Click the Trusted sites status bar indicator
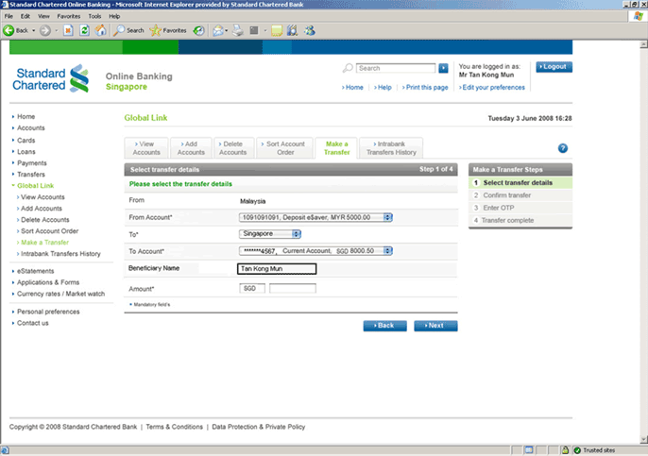This screenshot has width=648, height=456. (x=594, y=450)
